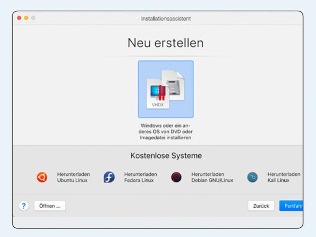Minimize the window with the yellow button
Image resolution: width=316 pixels, height=237 pixels.
pos(26,18)
